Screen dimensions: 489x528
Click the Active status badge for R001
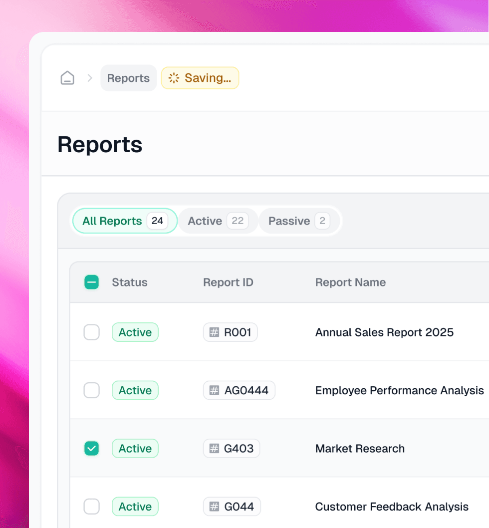[x=135, y=332]
